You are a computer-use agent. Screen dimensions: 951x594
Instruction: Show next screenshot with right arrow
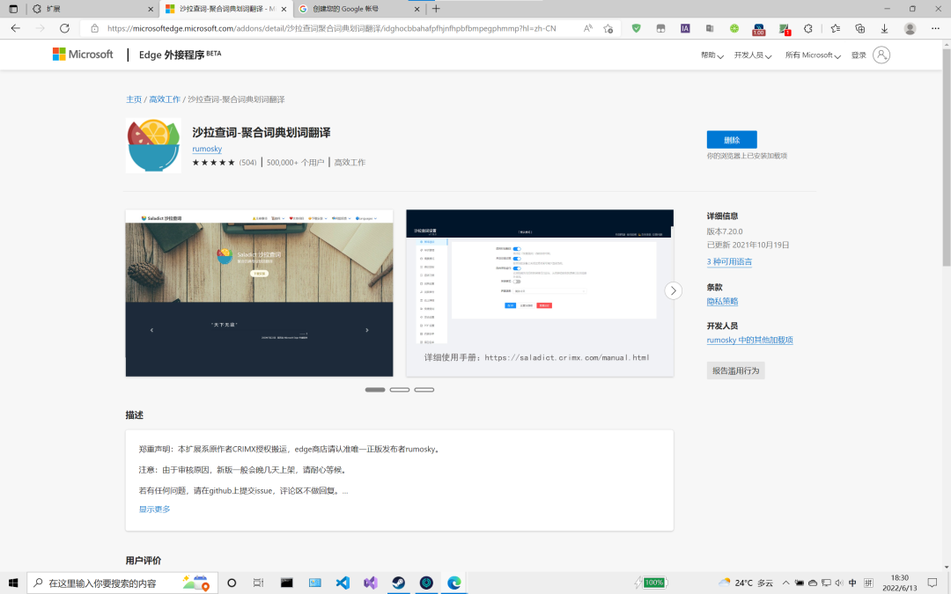click(x=674, y=290)
